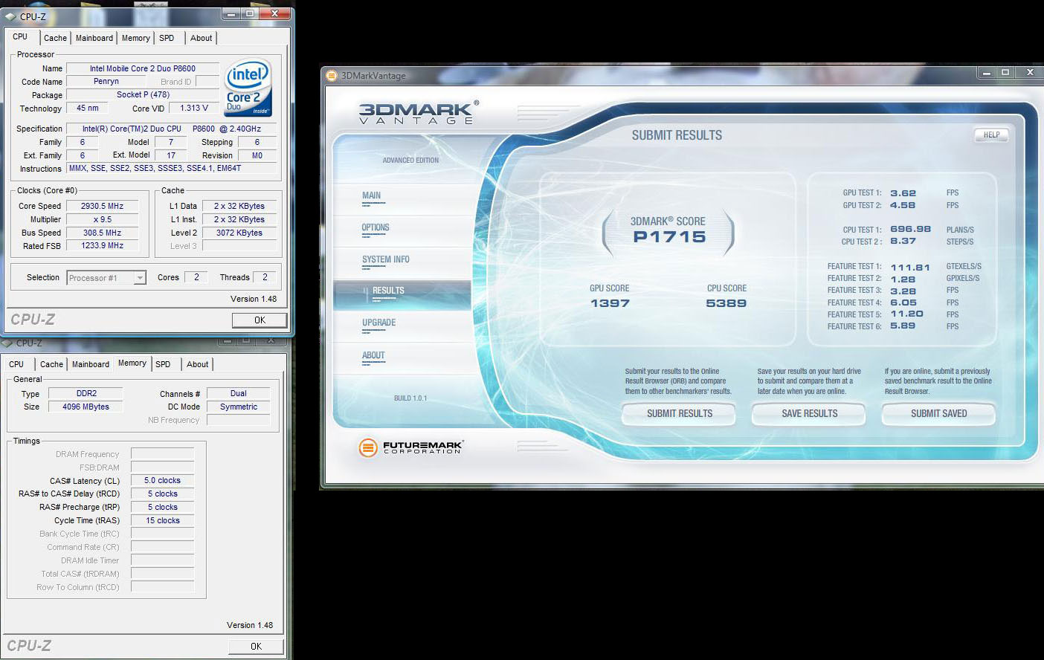Open the Processor #1 selection dropdown
Screen dimensions: 1044x660
[139, 278]
